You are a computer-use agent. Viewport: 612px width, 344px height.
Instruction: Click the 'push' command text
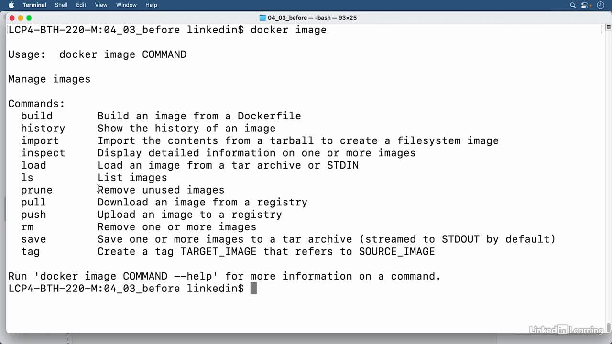(x=33, y=215)
